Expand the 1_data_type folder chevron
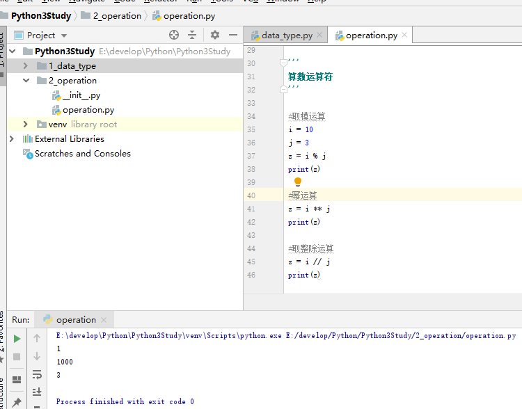 (x=26, y=66)
